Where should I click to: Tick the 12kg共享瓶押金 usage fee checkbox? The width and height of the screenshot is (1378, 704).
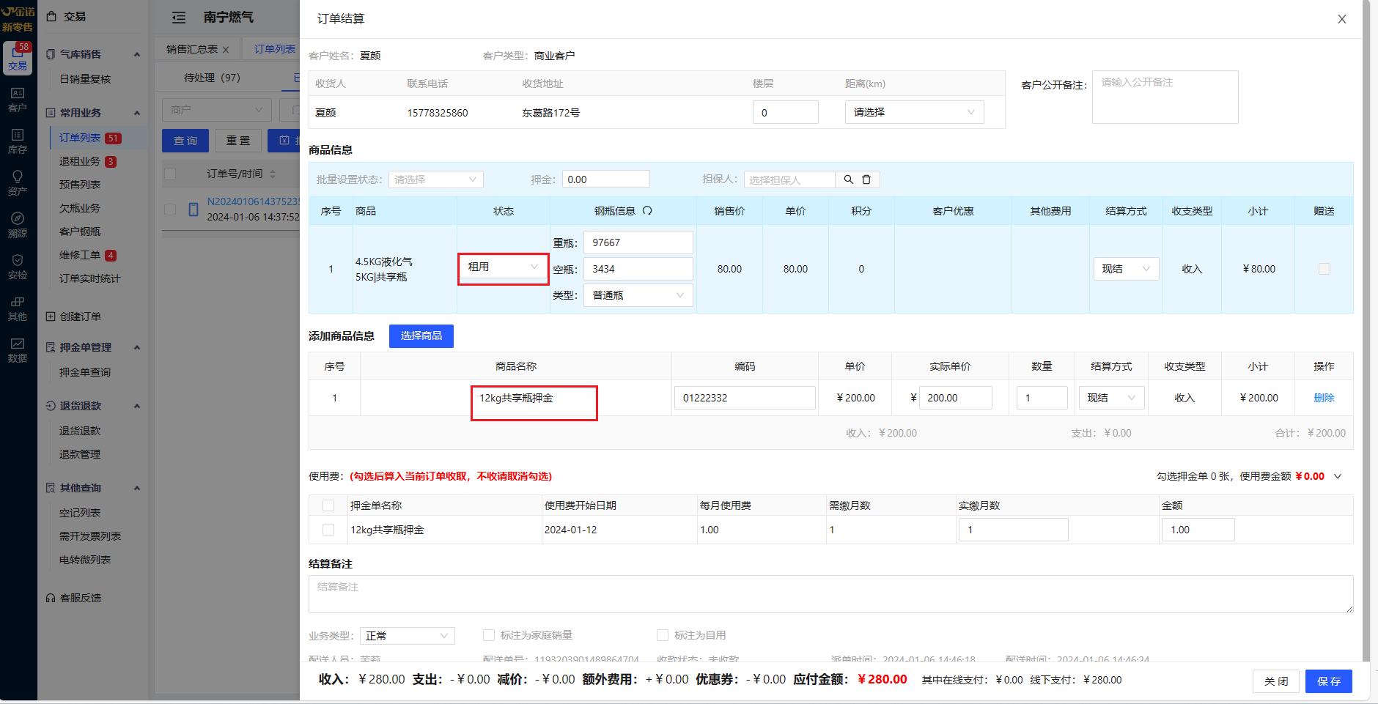pos(328,530)
